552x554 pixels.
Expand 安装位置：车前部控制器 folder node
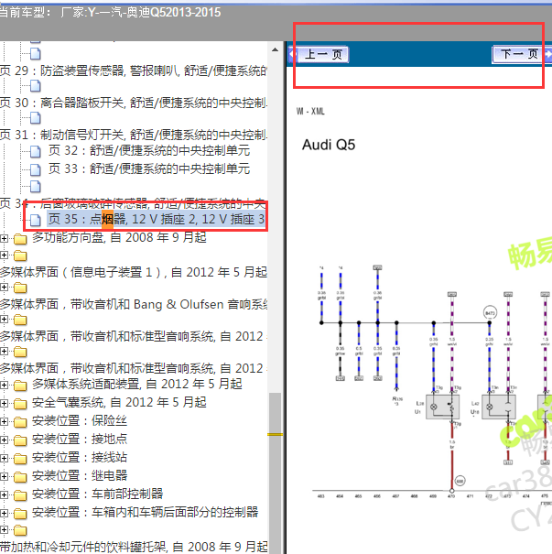[4, 495]
